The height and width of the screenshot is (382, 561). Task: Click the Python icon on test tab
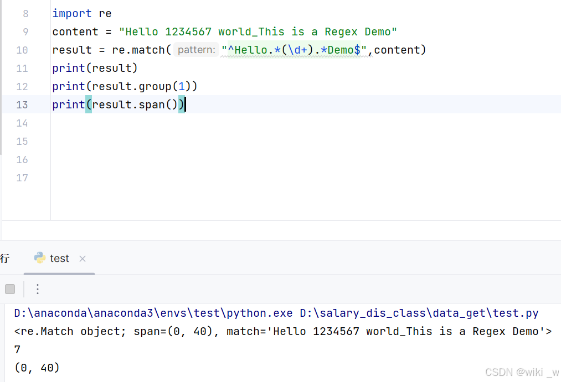[40, 258]
